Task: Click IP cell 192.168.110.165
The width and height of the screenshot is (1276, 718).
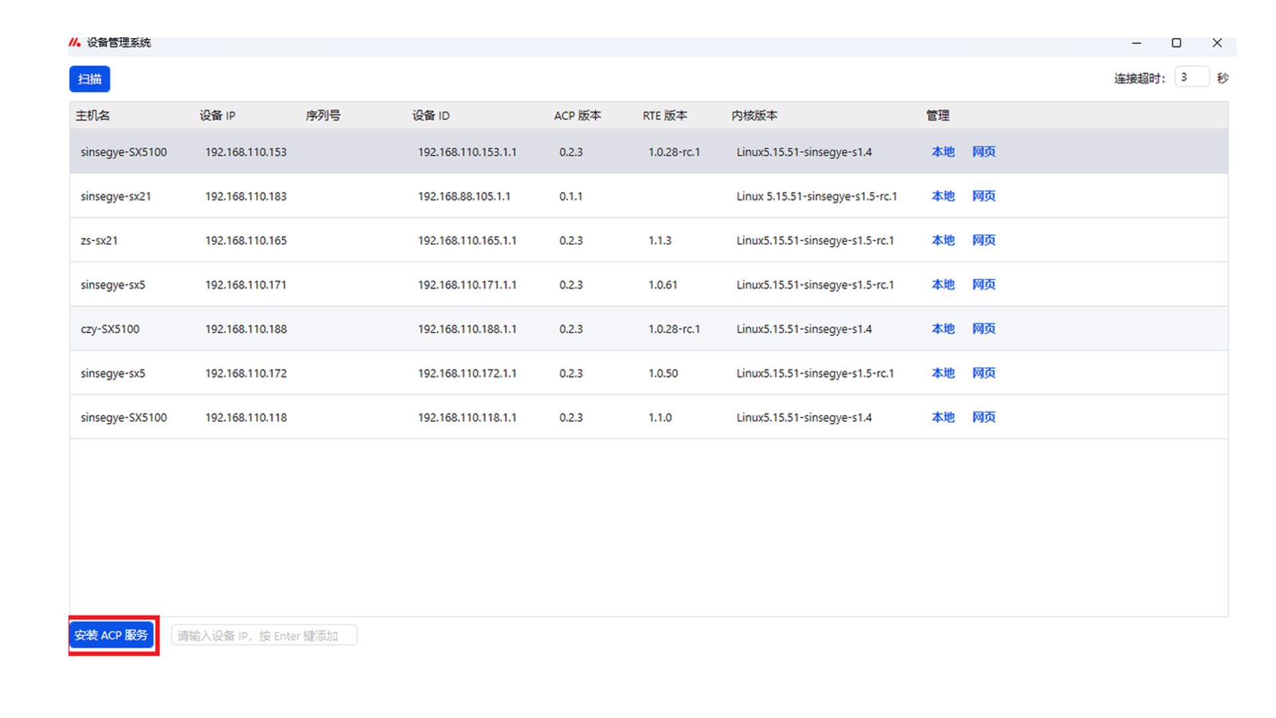Action: point(246,241)
